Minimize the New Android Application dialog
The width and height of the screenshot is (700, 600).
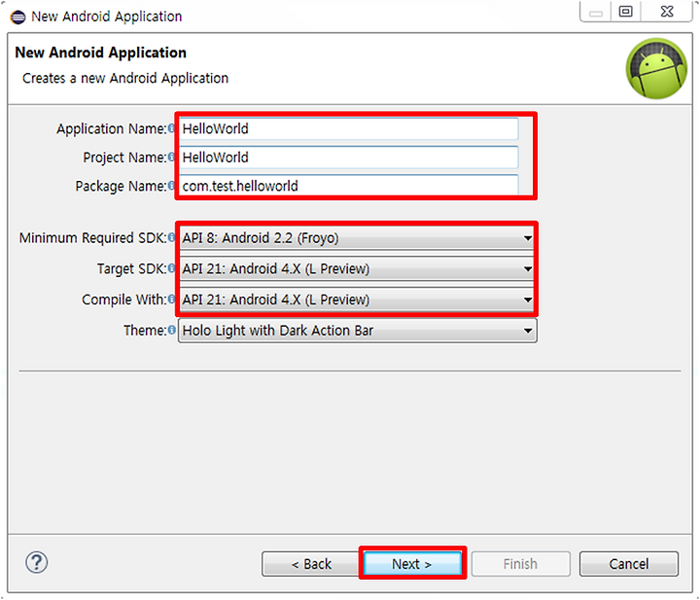pyautogui.click(x=596, y=13)
